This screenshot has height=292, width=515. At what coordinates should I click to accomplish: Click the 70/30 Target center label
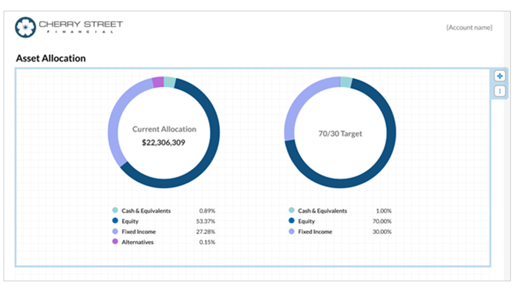340,134
